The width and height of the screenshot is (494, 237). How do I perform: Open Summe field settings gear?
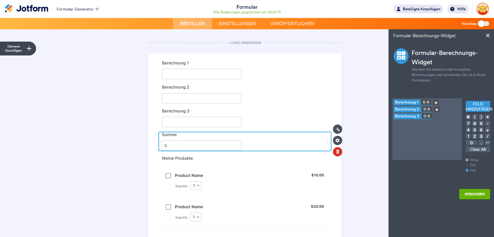[337, 140]
